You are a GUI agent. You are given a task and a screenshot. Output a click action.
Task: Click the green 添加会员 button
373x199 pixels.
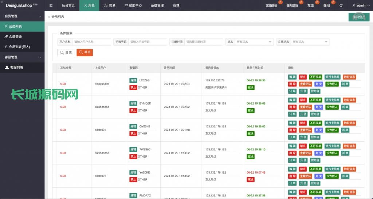(x=359, y=17)
